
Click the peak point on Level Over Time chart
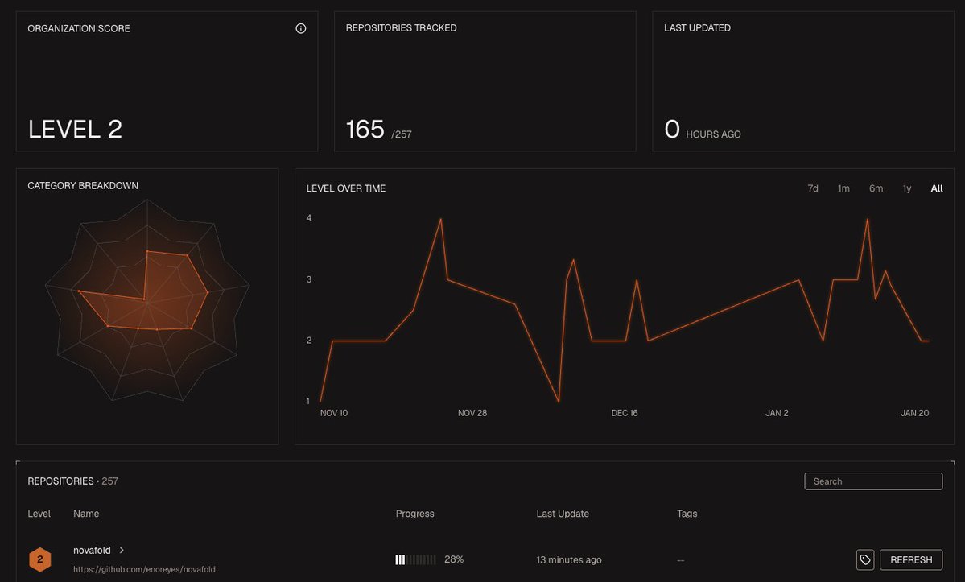point(440,219)
